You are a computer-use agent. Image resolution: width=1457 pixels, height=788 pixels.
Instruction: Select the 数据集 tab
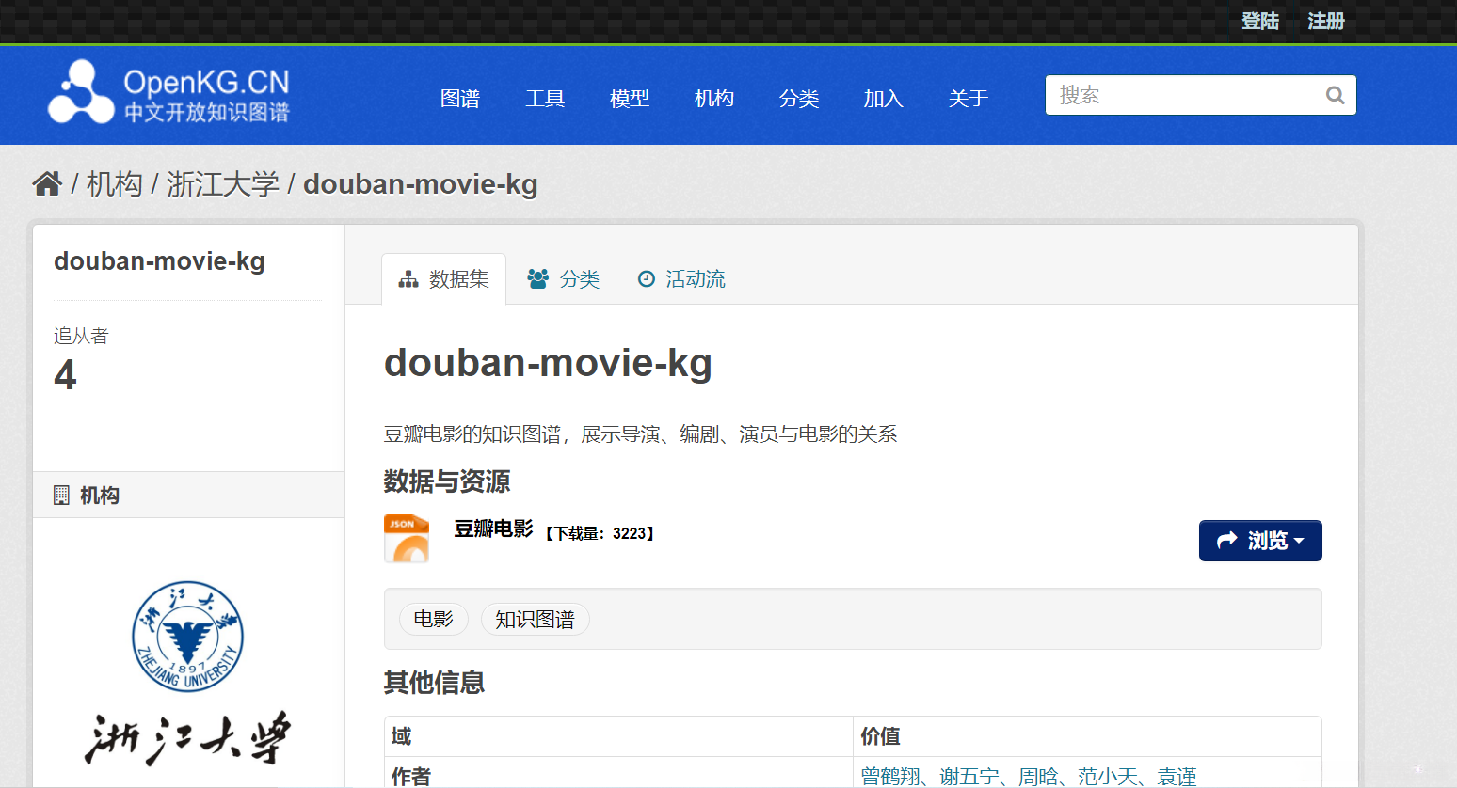pyautogui.click(x=444, y=279)
